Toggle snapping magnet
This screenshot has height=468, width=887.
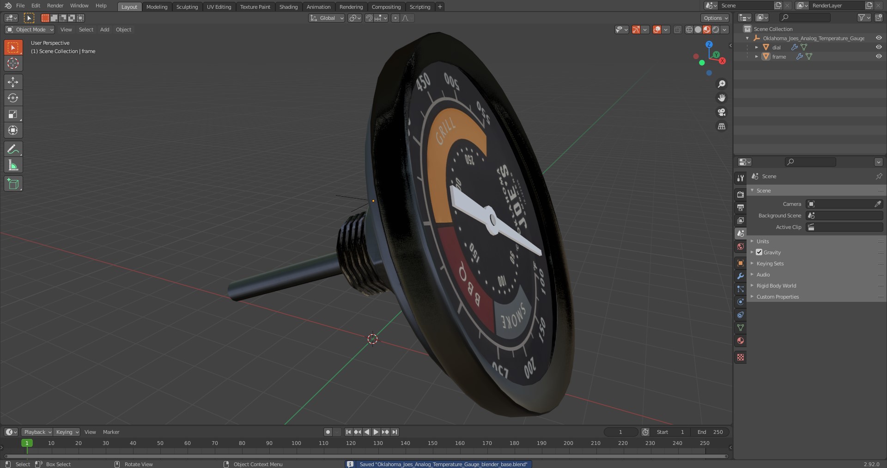(369, 18)
